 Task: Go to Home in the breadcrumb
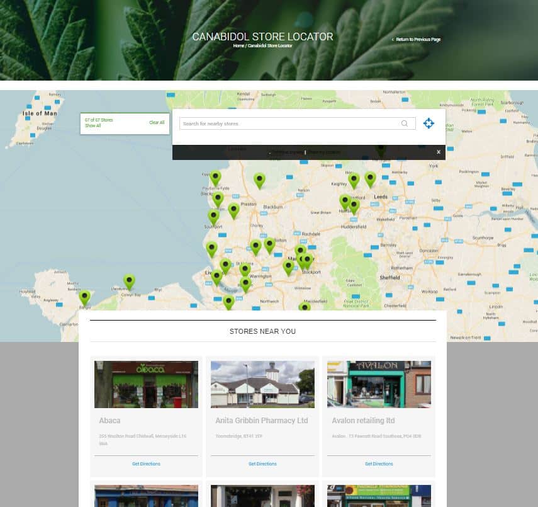coord(238,46)
